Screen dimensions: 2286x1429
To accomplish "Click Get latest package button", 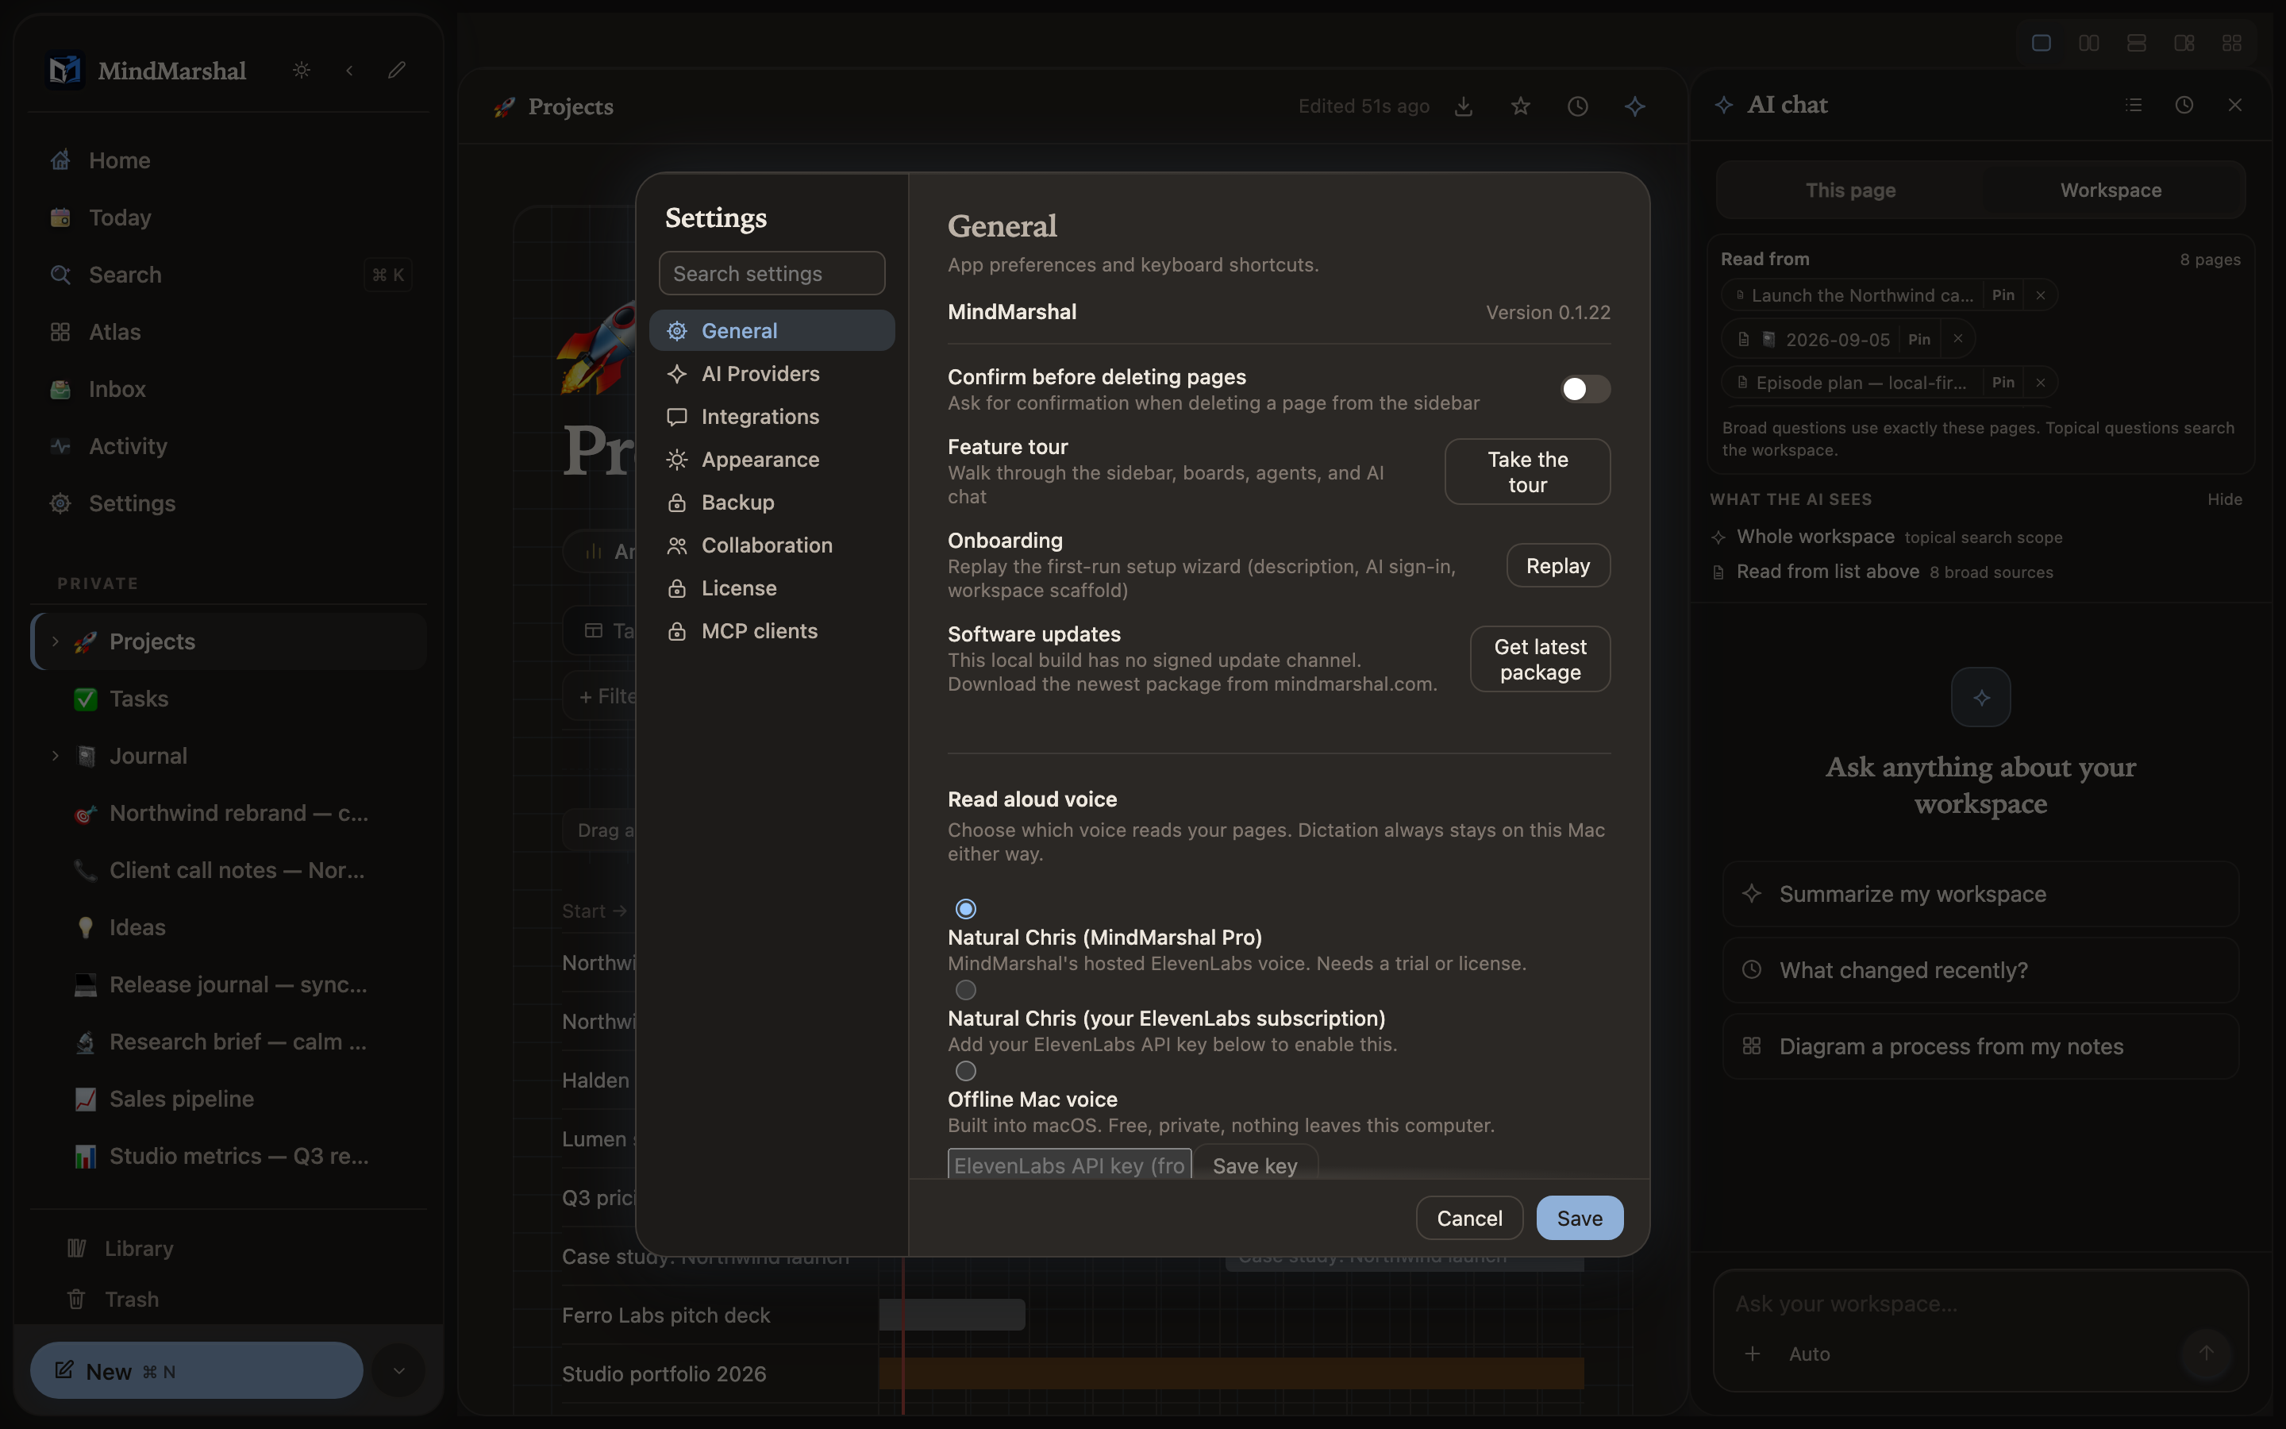I will coord(1540,659).
